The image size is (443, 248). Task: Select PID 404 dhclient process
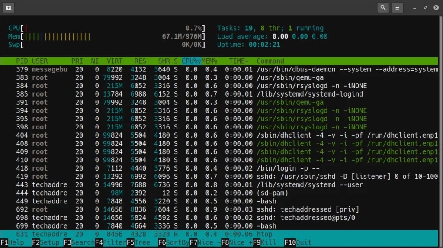[219, 135]
